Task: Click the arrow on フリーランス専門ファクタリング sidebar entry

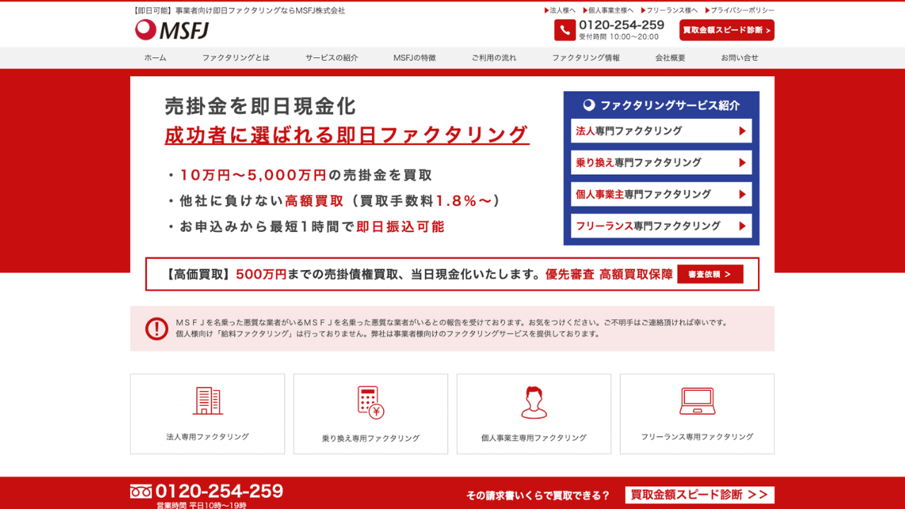Action: (742, 226)
